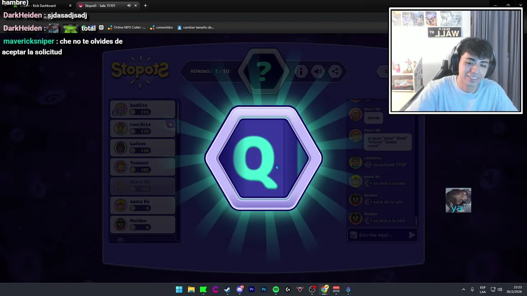
Task: Select badlito's row in the player list
Action: [143, 109]
